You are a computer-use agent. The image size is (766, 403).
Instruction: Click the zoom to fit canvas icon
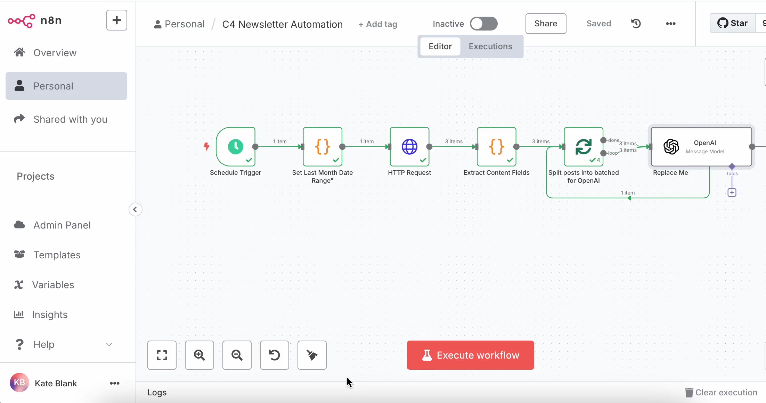pos(162,355)
